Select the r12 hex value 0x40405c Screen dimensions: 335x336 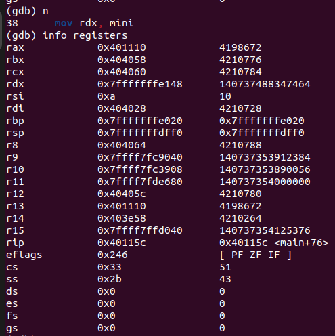(x=122, y=194)
